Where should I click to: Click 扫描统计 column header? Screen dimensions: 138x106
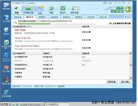coord(62,53)
